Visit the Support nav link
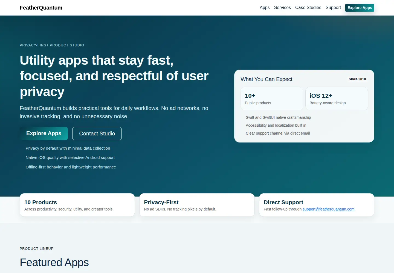394x273 pixels. 333,8
